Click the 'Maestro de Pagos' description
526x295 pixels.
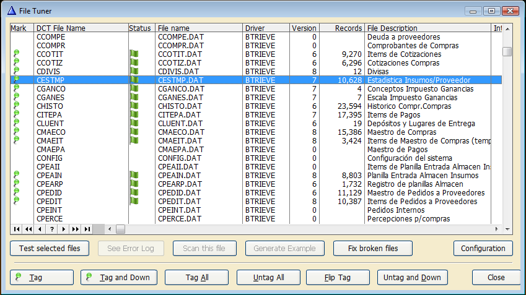point(398,149)
